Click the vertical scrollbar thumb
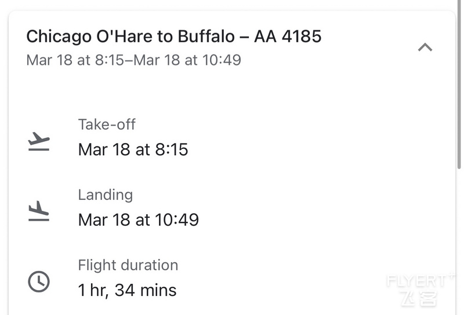The height and width of the screenshot is (315, 464). [459, 84]
